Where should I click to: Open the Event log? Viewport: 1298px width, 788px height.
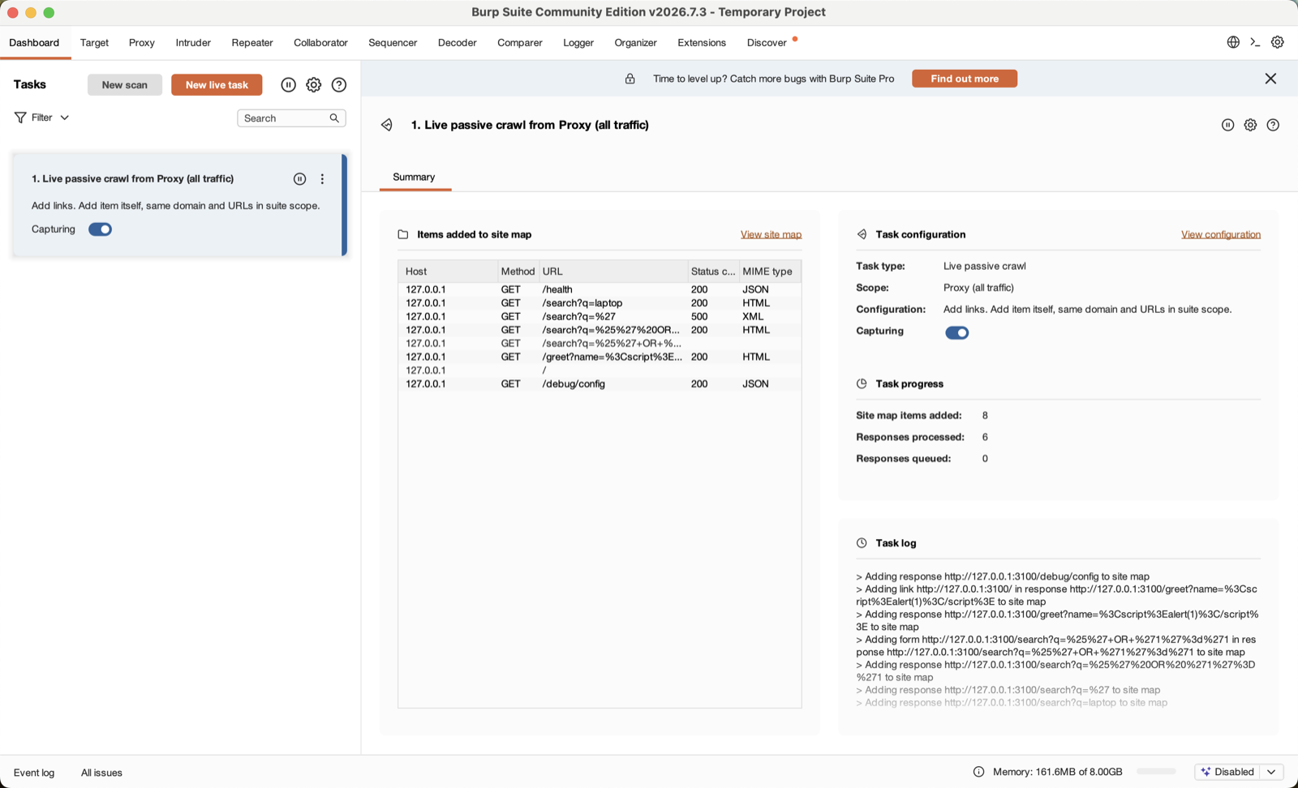34,773
